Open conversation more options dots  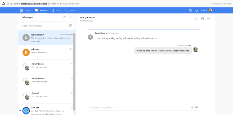pyautogui.click(x=208, y=19)
